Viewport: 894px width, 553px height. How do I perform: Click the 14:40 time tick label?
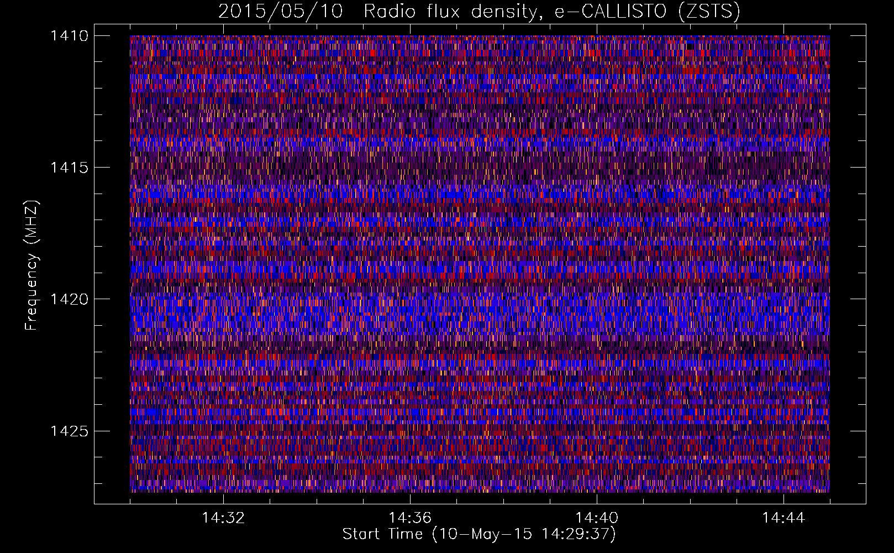coord(597,518)
